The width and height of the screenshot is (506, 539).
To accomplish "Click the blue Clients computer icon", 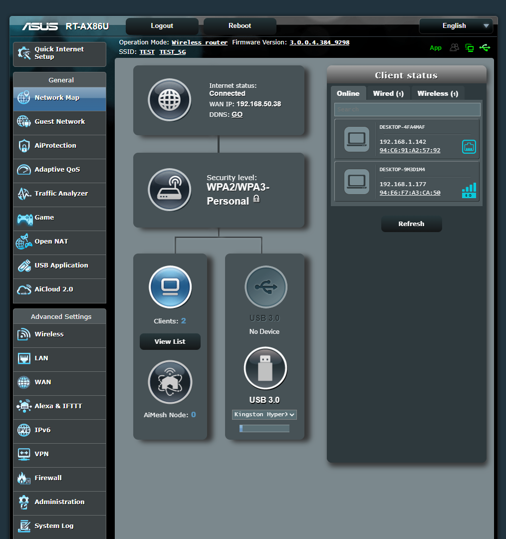I will (170, 287).
